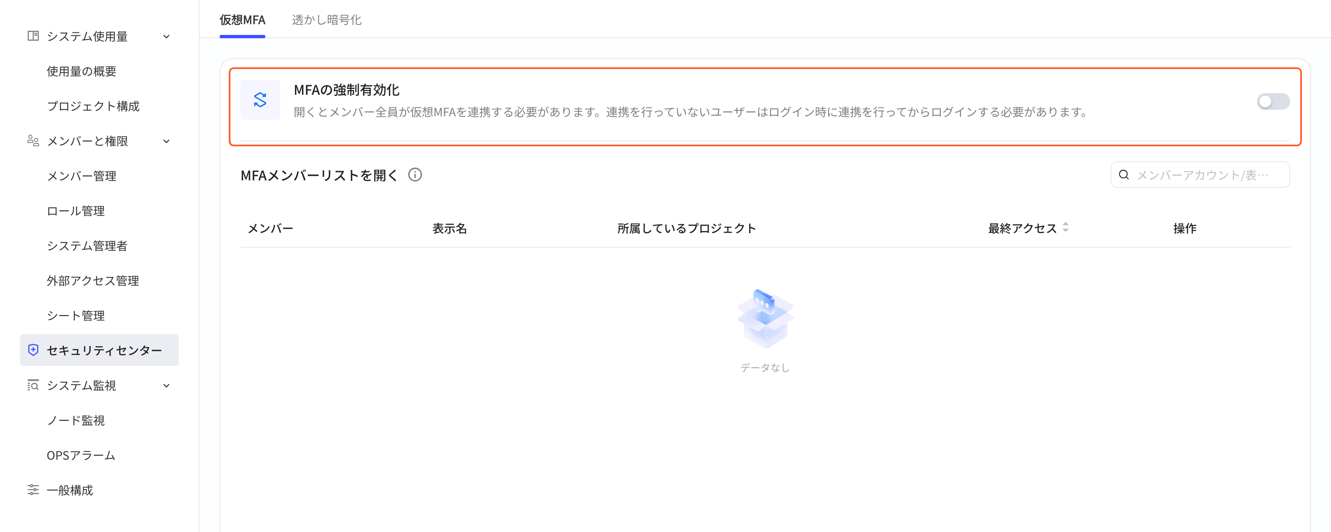The image size is (1331, 532).
Task: Sort by 最終アクセス arrows
Action: coord(1065,228)
